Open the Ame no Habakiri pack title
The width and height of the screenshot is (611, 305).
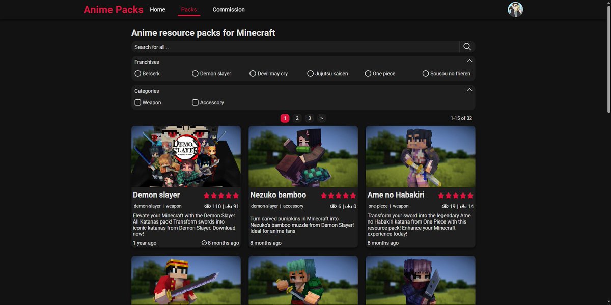(x=396, y=195)
